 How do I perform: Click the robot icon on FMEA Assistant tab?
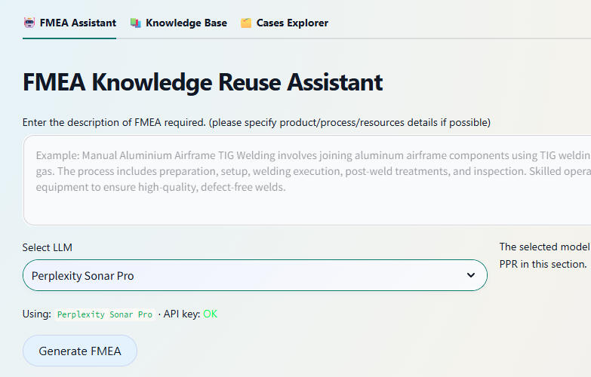pos(29,23)
